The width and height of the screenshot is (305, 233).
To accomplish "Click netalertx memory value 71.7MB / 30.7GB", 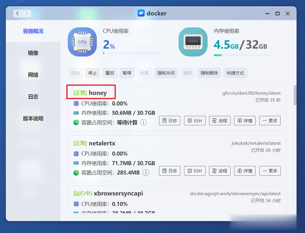I will coord(133,163).
